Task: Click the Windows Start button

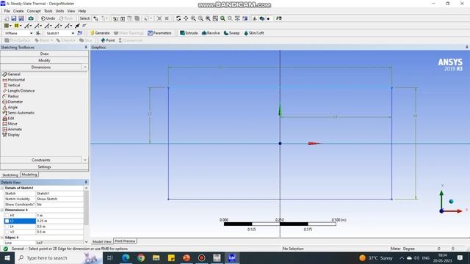Action: click(7, 257)
